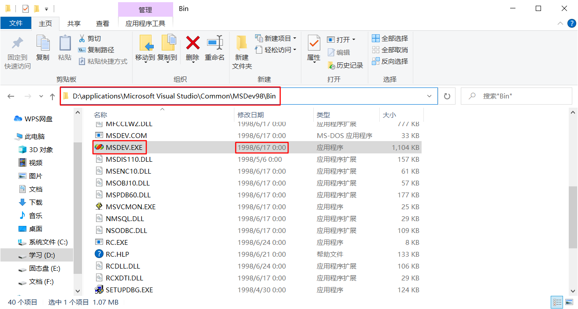Click the Refresh button beside address bar

tap(447, 96)
